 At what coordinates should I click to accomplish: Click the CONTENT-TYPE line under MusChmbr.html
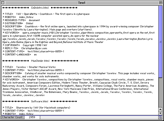tap(33, 70)
